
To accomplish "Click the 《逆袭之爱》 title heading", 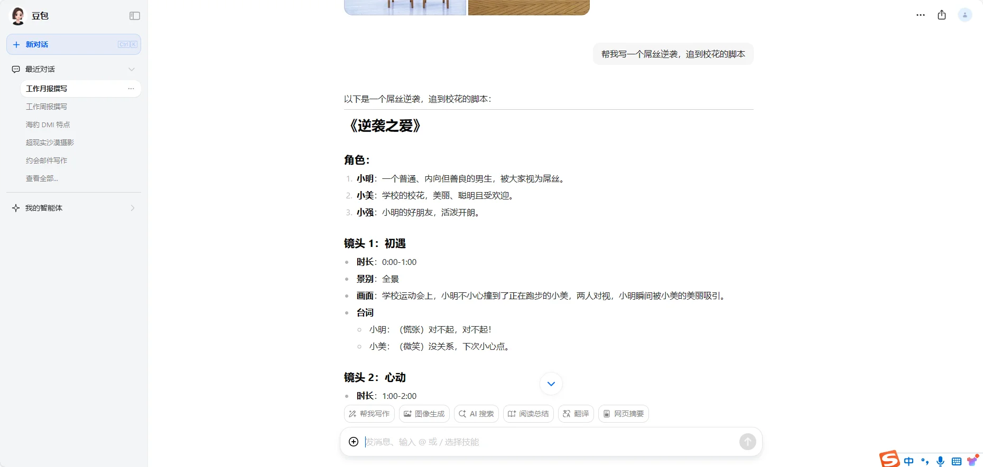I will point(385,126).
